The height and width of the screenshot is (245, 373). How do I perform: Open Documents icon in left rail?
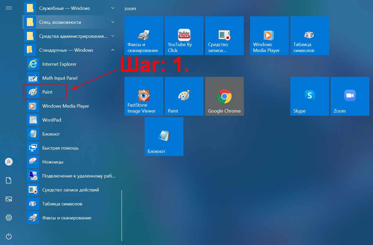[x=9, y=180]
